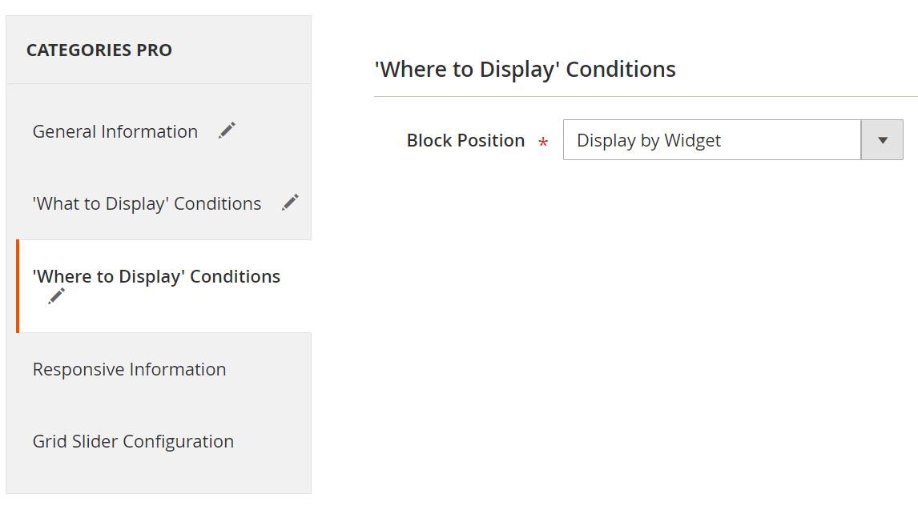Click the Block Position field label
This screenshot has height=518, width=918.
[465, 141]
